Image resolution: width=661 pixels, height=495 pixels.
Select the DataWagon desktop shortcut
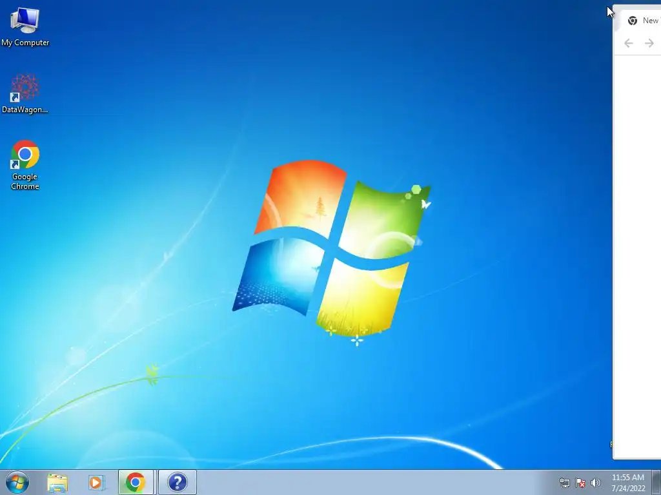[x=25, y=93]
